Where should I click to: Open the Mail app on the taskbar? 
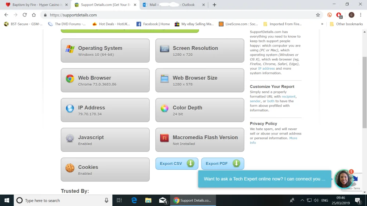pos(163,201)
